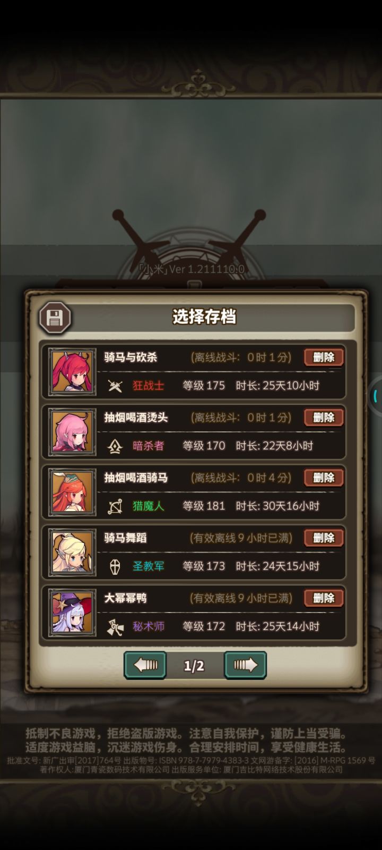Image resolution: width=382 pixels, height=850 pixels.
Task: Choose the orange-haired demon hunter portrait
Action: pos(72,492)
